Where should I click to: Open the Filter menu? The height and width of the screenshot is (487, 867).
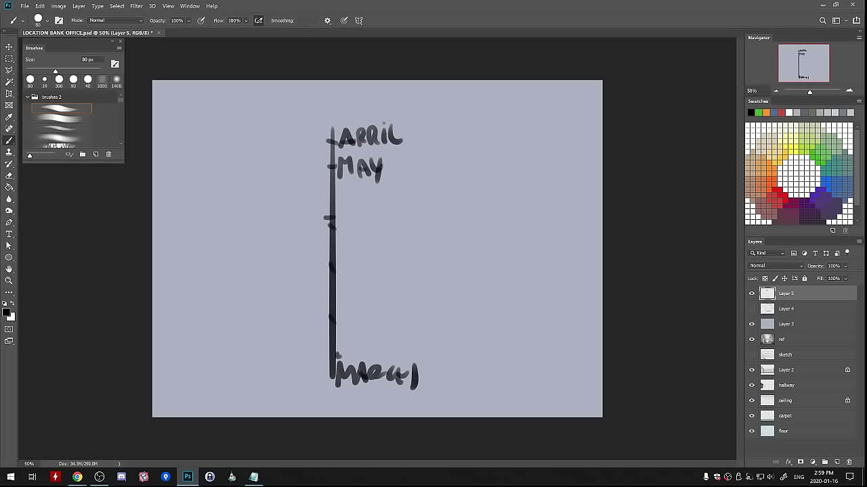point(136,6)
